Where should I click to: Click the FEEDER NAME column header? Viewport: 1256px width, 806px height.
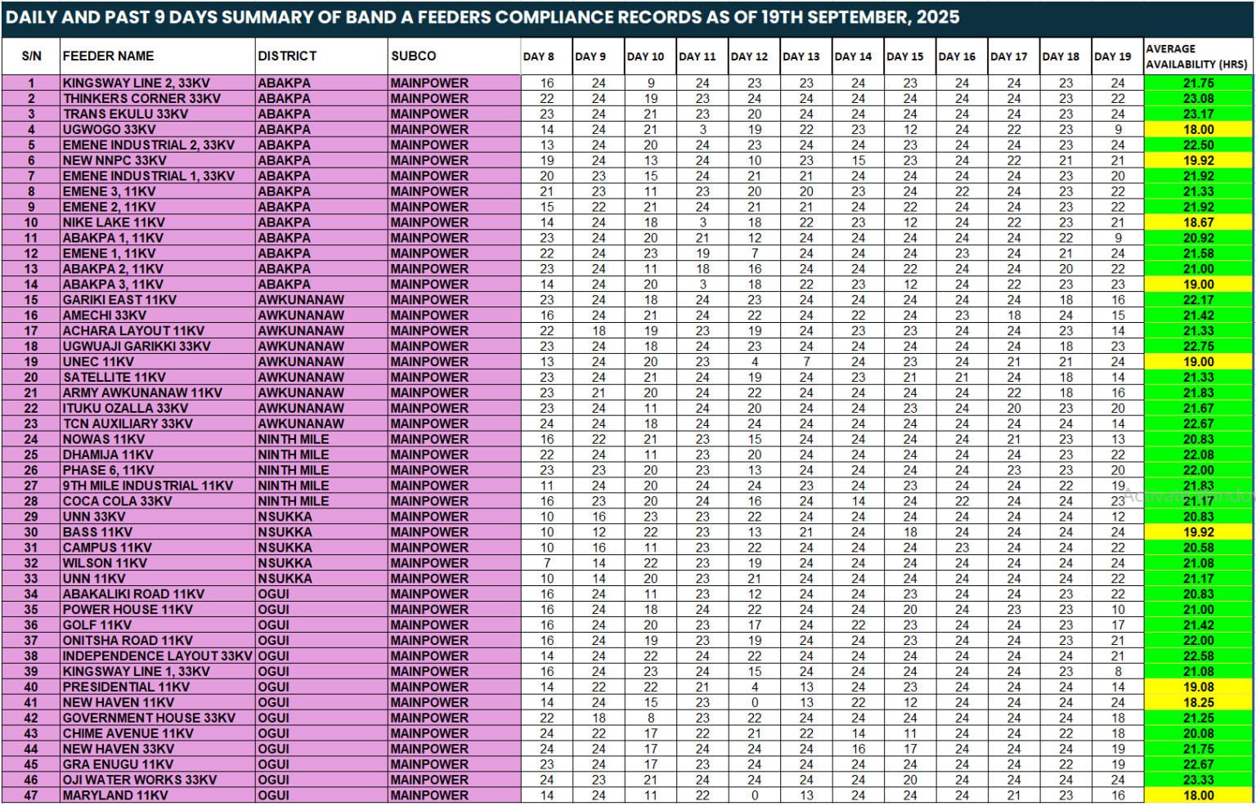pyautogui.click(x=108, y=56)
